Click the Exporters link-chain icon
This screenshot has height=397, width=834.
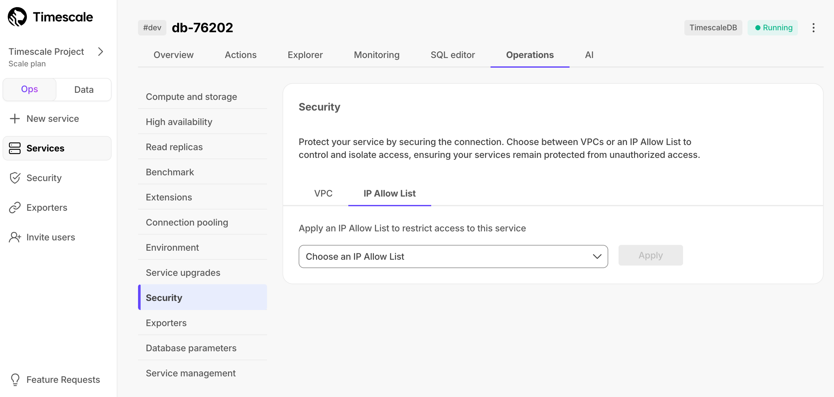click(x=15, y=208)
